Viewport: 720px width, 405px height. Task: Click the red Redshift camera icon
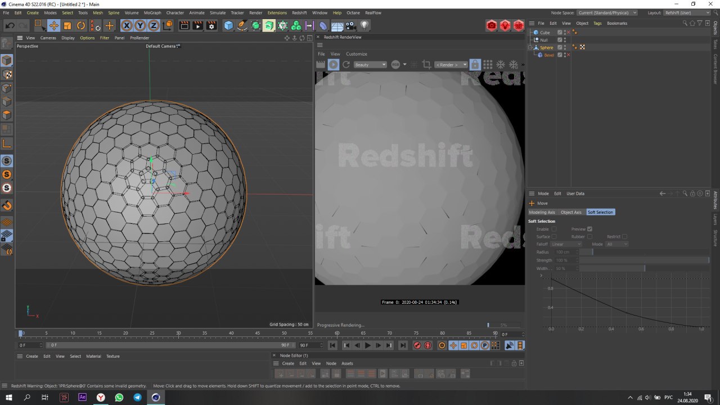(492, 25)
